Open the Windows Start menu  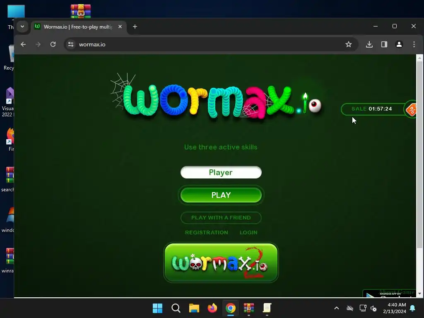point(157,308)
